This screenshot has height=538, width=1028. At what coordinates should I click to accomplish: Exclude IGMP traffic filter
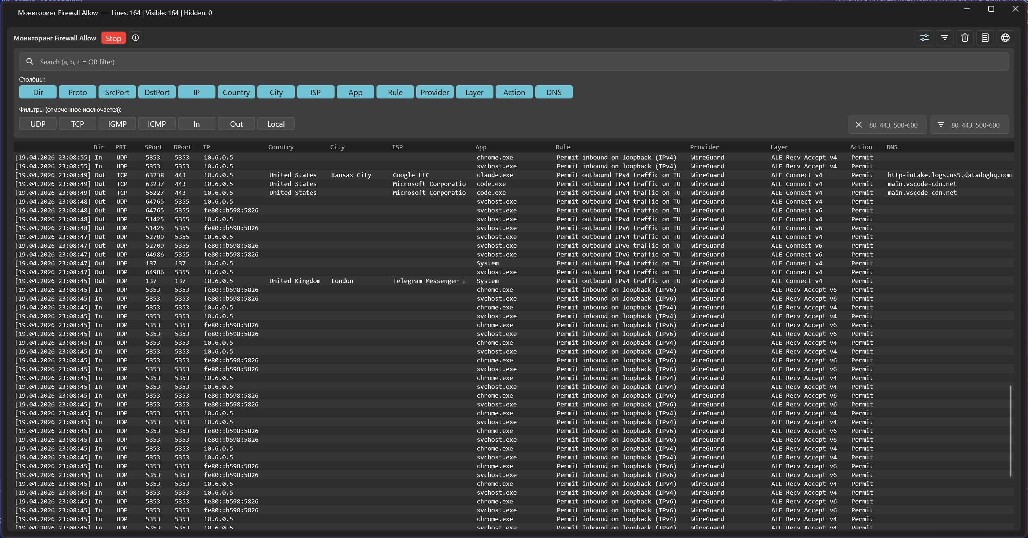click(x=117, y=123)
